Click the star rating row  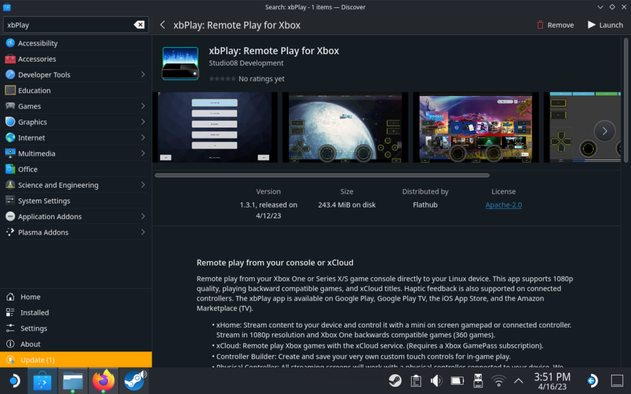[x=222, y=79]
